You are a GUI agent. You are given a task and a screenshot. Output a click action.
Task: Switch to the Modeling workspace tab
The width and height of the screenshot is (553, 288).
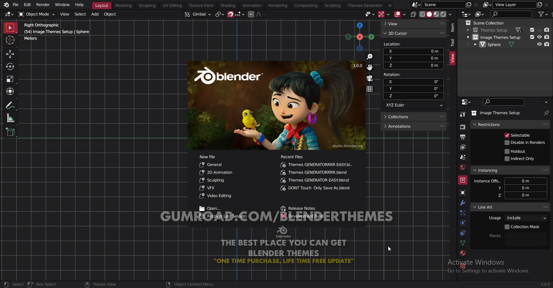pos(123,5)
